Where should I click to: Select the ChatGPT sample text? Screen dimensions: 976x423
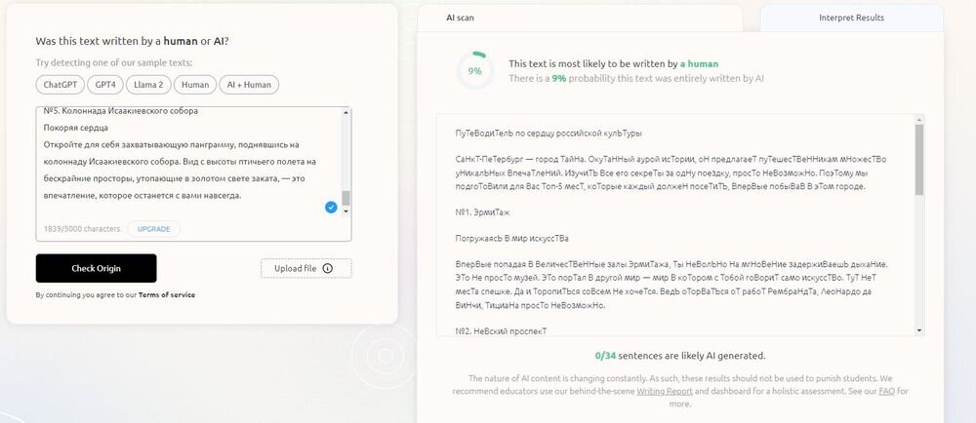[61, 85]
